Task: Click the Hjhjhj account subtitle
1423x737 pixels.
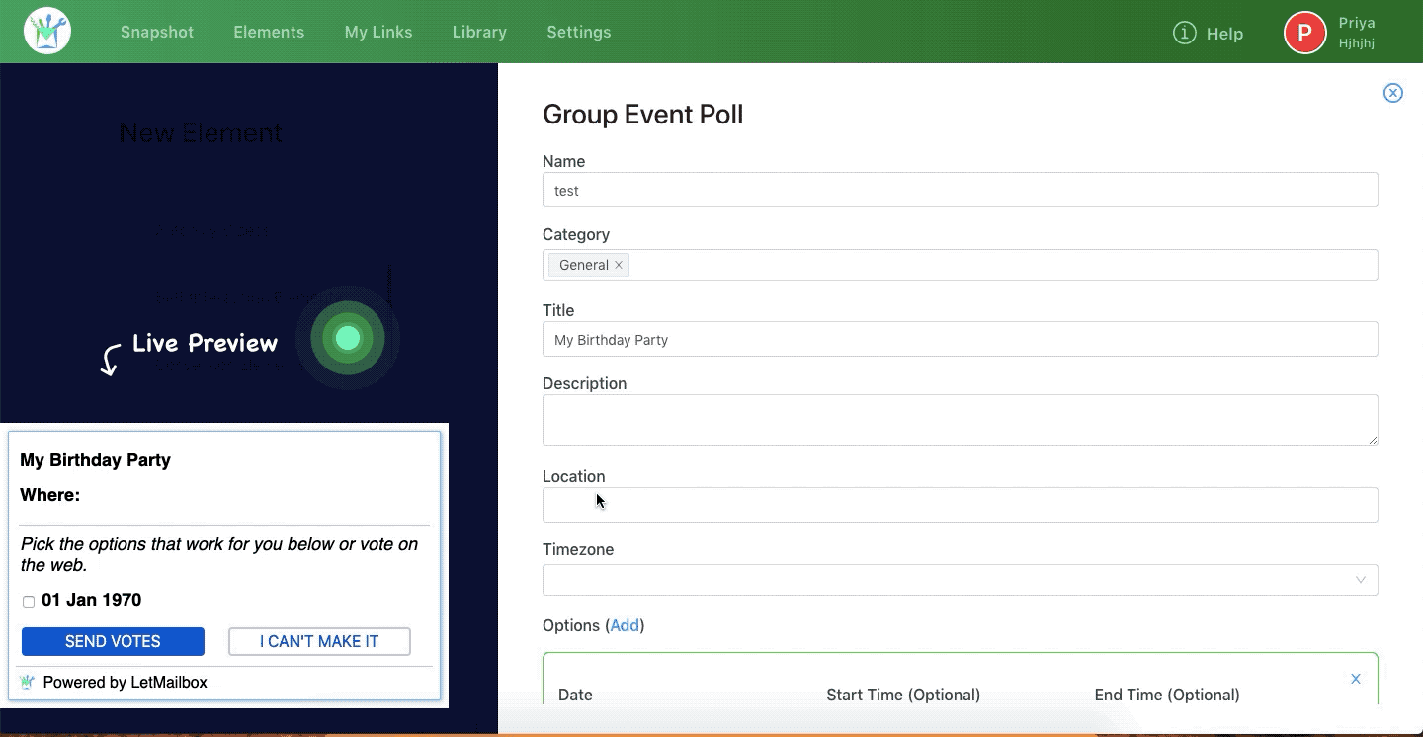Action: [x=1357, y=43]
